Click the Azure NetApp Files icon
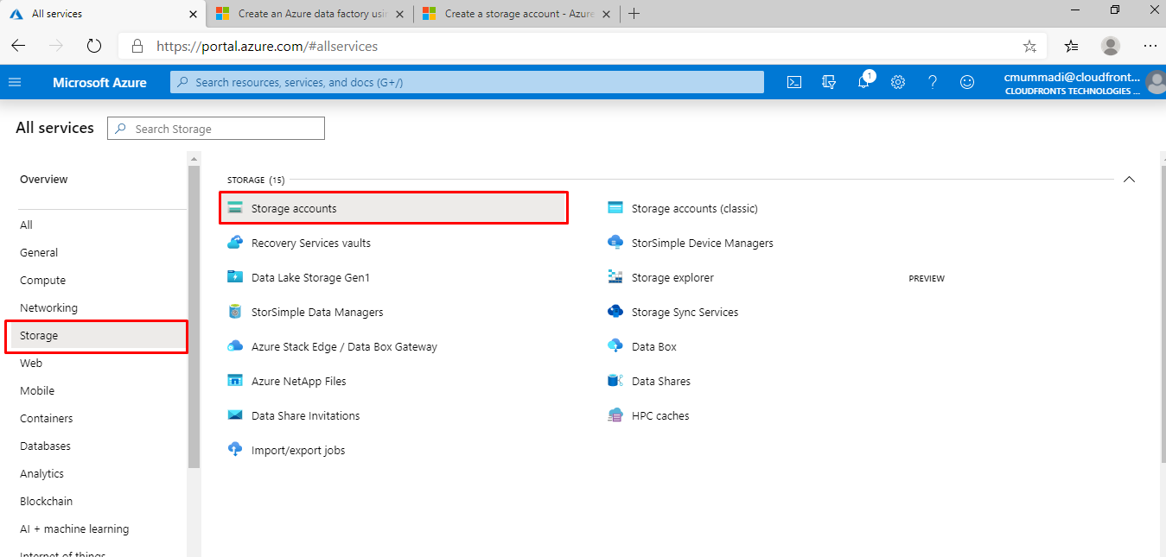The height and width of the screenshot is (557, 1166). [235, 381]
